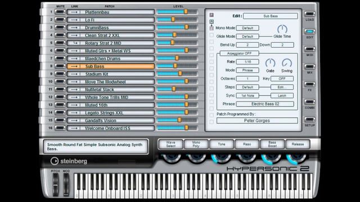
Task: Toggle link arrow for Muted Gtrs + Metal WS
Action: point(74,51)
